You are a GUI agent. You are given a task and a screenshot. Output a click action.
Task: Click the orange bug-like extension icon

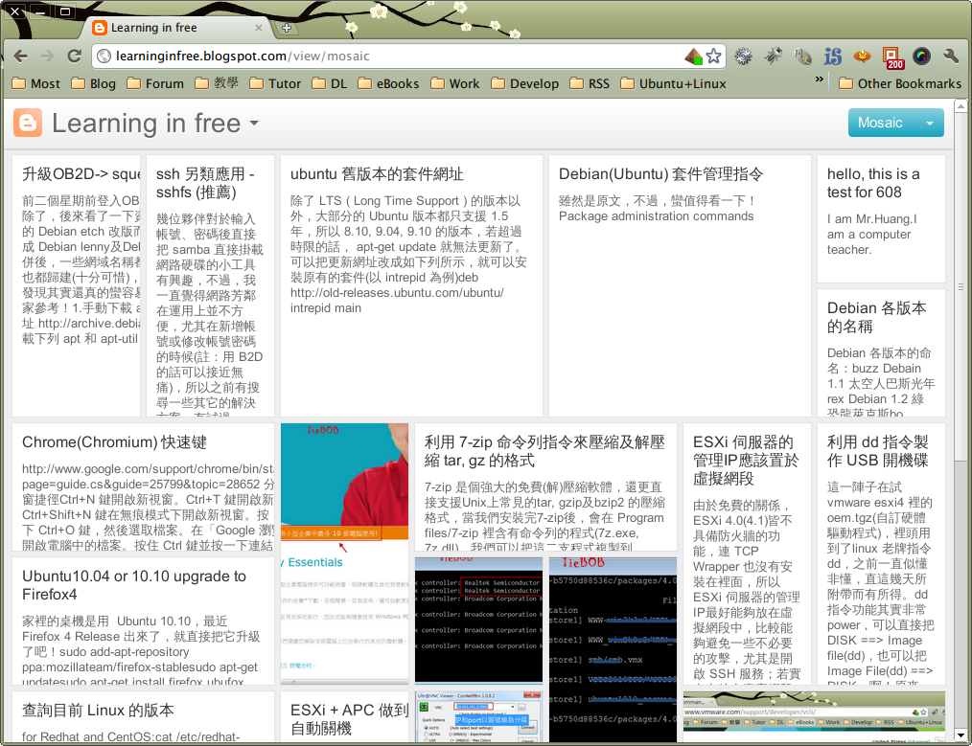pyautogui.click(x=863, y=57)
